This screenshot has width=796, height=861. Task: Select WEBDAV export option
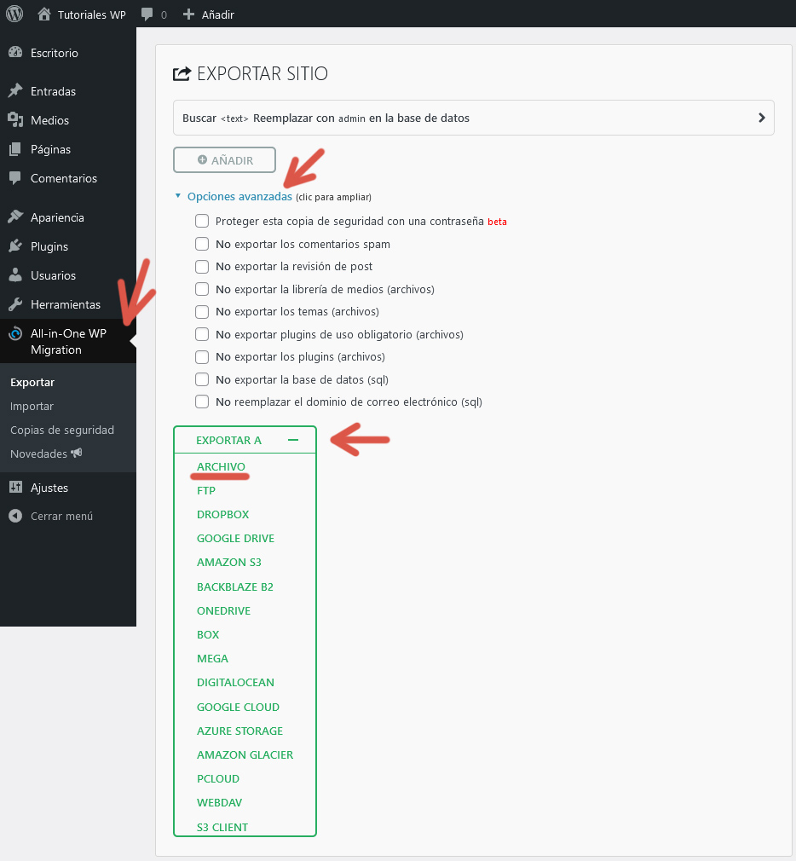click(219, 803)
